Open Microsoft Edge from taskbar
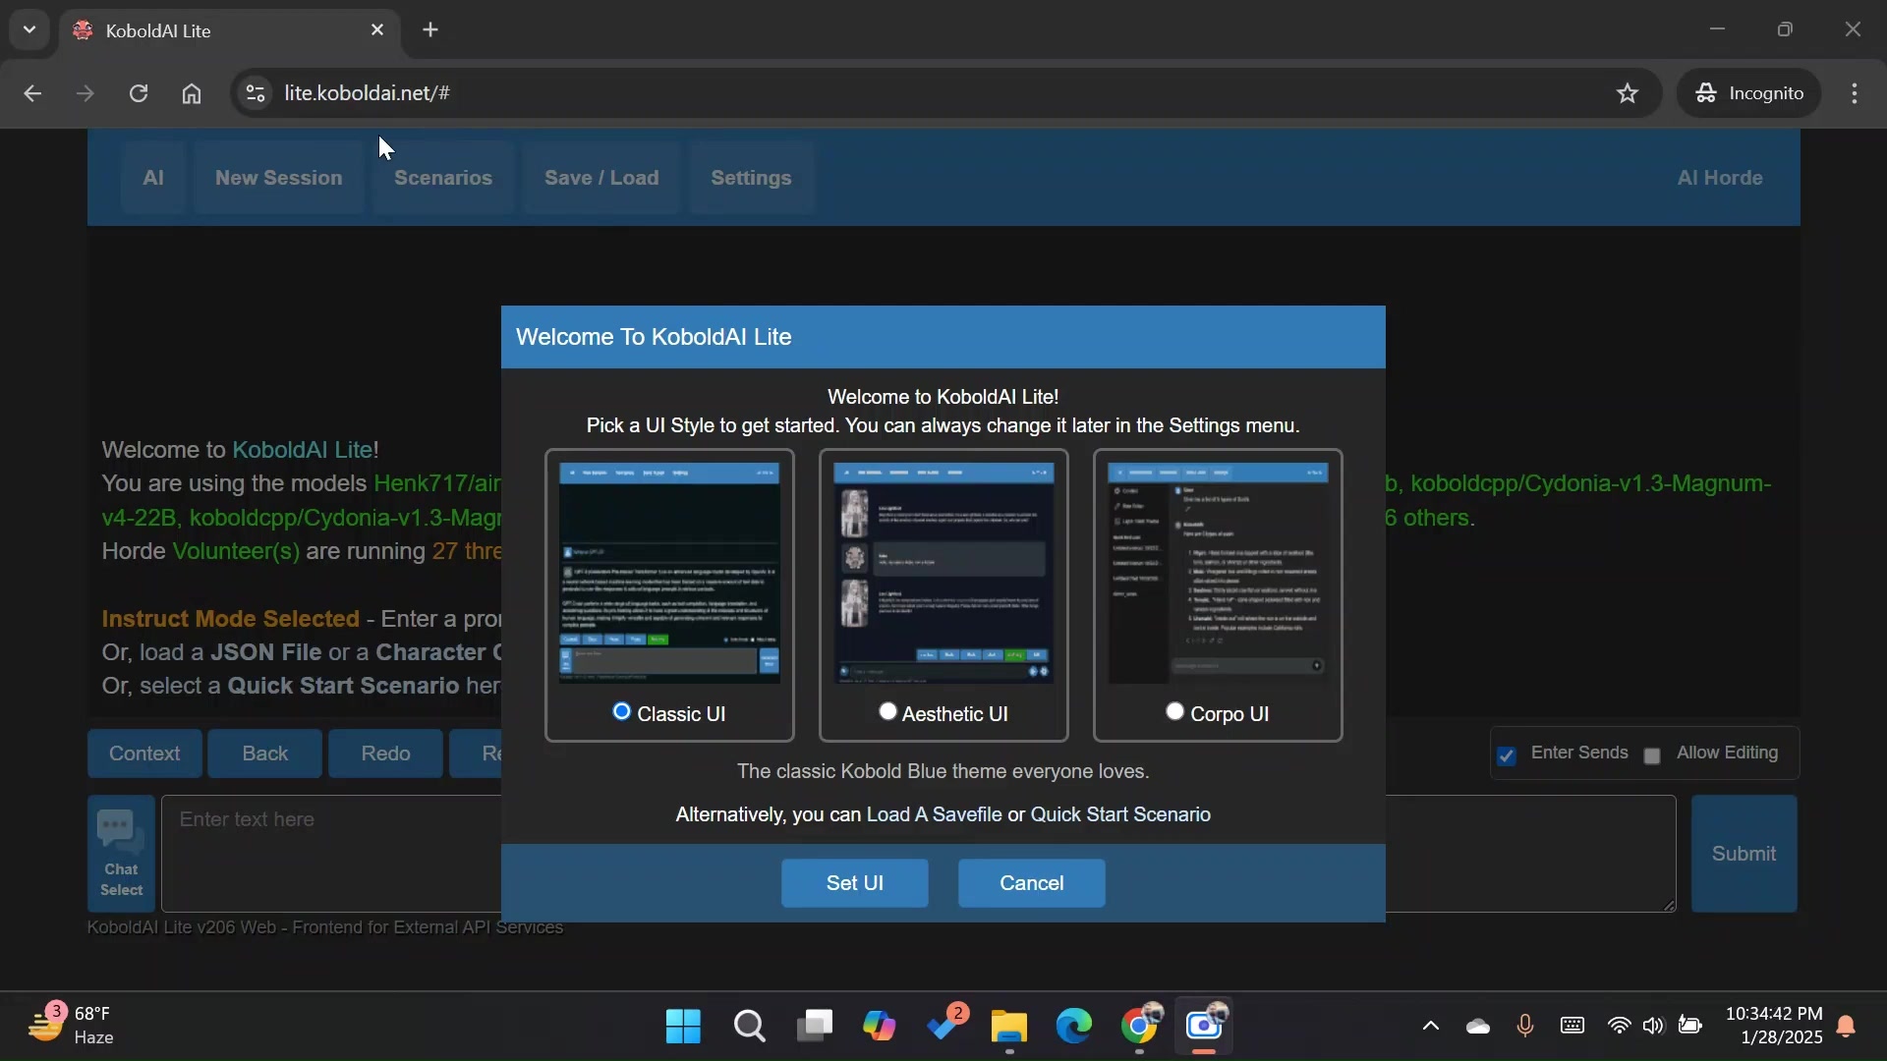This screenshot has height=1061, width=1887. [1073, 1027]
